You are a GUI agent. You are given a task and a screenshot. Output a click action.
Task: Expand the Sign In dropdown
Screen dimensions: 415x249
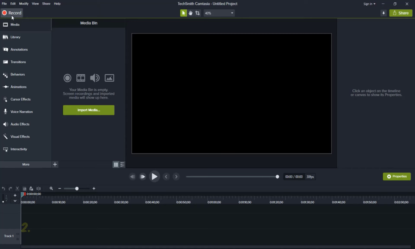click(x=369, y=4)
